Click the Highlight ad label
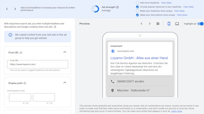This screenshot has width=204, height=114. pyautogui.click(x=190, y=24)
